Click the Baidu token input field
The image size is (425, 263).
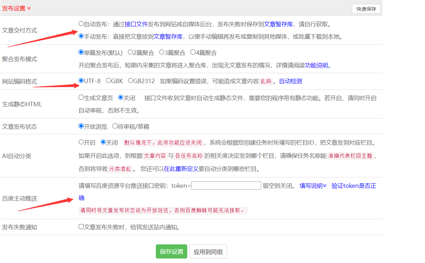coord(226,186)
